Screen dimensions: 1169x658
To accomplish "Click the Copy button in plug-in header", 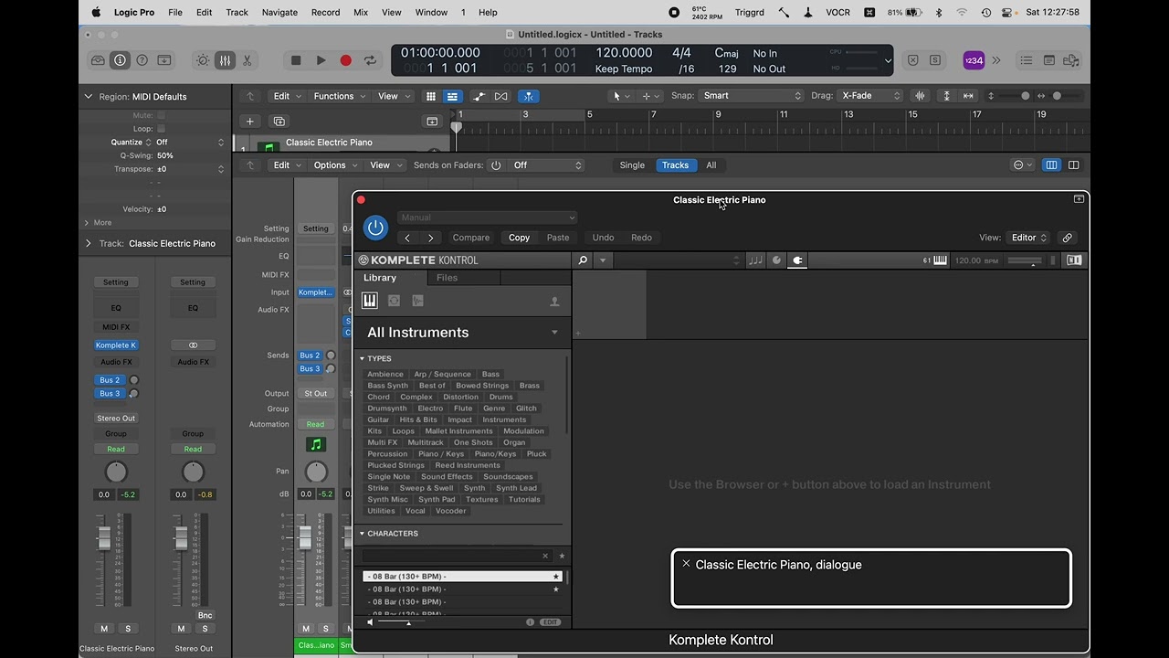I will [x=519, y=238].
